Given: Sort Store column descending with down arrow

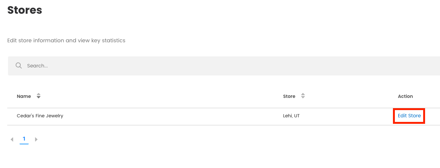Looking at the screenshot, I should (x=303, y=98).
